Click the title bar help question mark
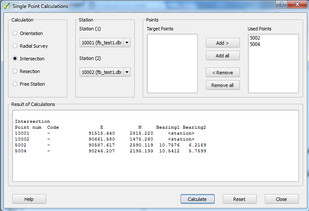The height and width of the screenshot is (211, 309). tap(280, 4)
